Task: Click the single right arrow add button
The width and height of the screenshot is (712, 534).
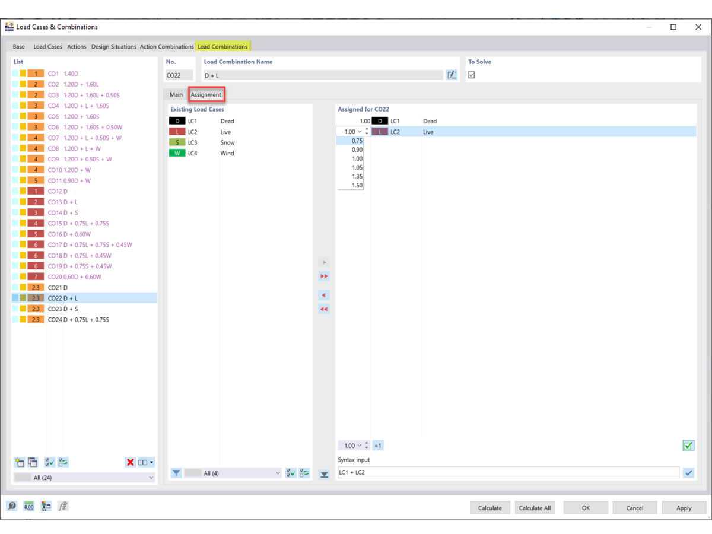Action: 324,262
